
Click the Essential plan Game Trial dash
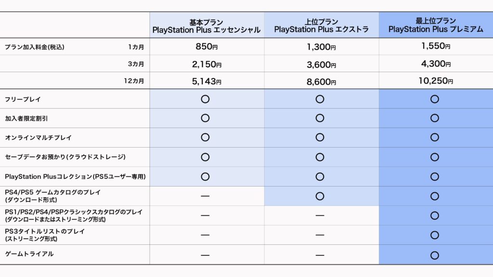[205, 255]
